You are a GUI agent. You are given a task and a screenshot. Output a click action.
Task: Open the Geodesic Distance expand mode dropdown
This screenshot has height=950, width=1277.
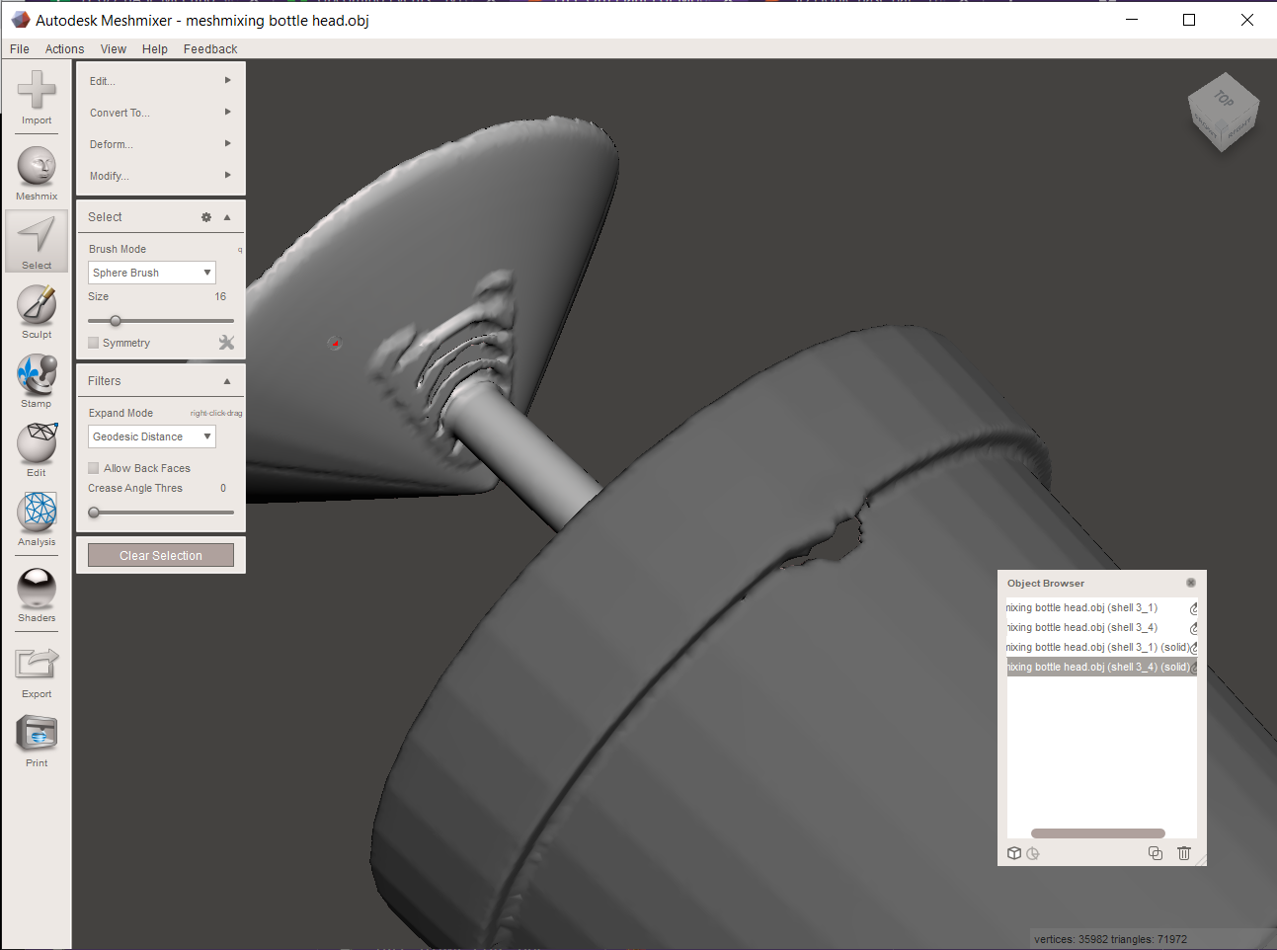(x=151, y=435)
